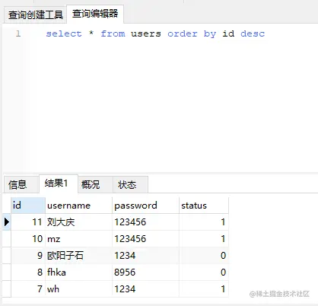Select the password cell in 欧阳子石 row
Image resolution: width=318 pixels, height=306 pixels.
pyautogui.click(x=145, y=256)
